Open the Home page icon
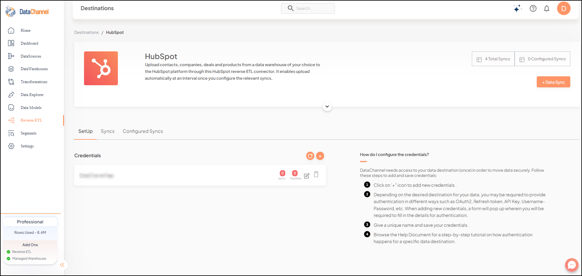582x276 pixels. pyautogui.click(x=11, y=30)
